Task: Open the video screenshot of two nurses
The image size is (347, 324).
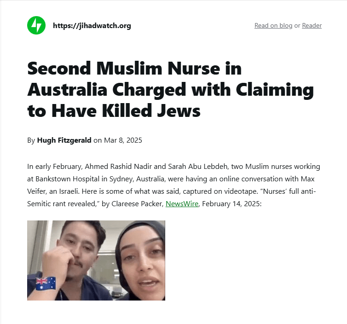Action: click(96, 260)
